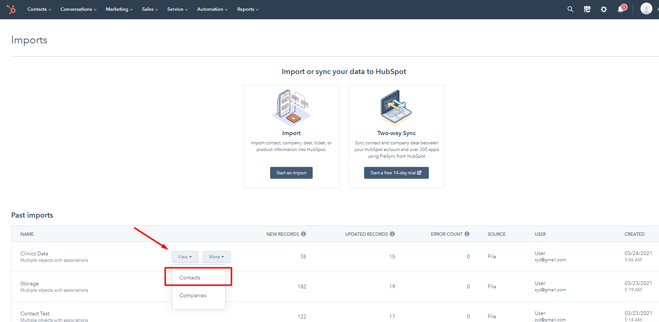Open the Clinics Data import
The width and height of the screenshot is (659, 322).
click(x=34, y=254)
